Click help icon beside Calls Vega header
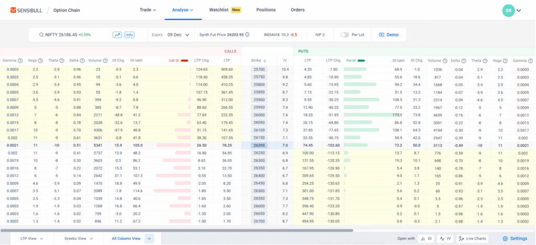The image size is (536, 245). tap(40, 61)
